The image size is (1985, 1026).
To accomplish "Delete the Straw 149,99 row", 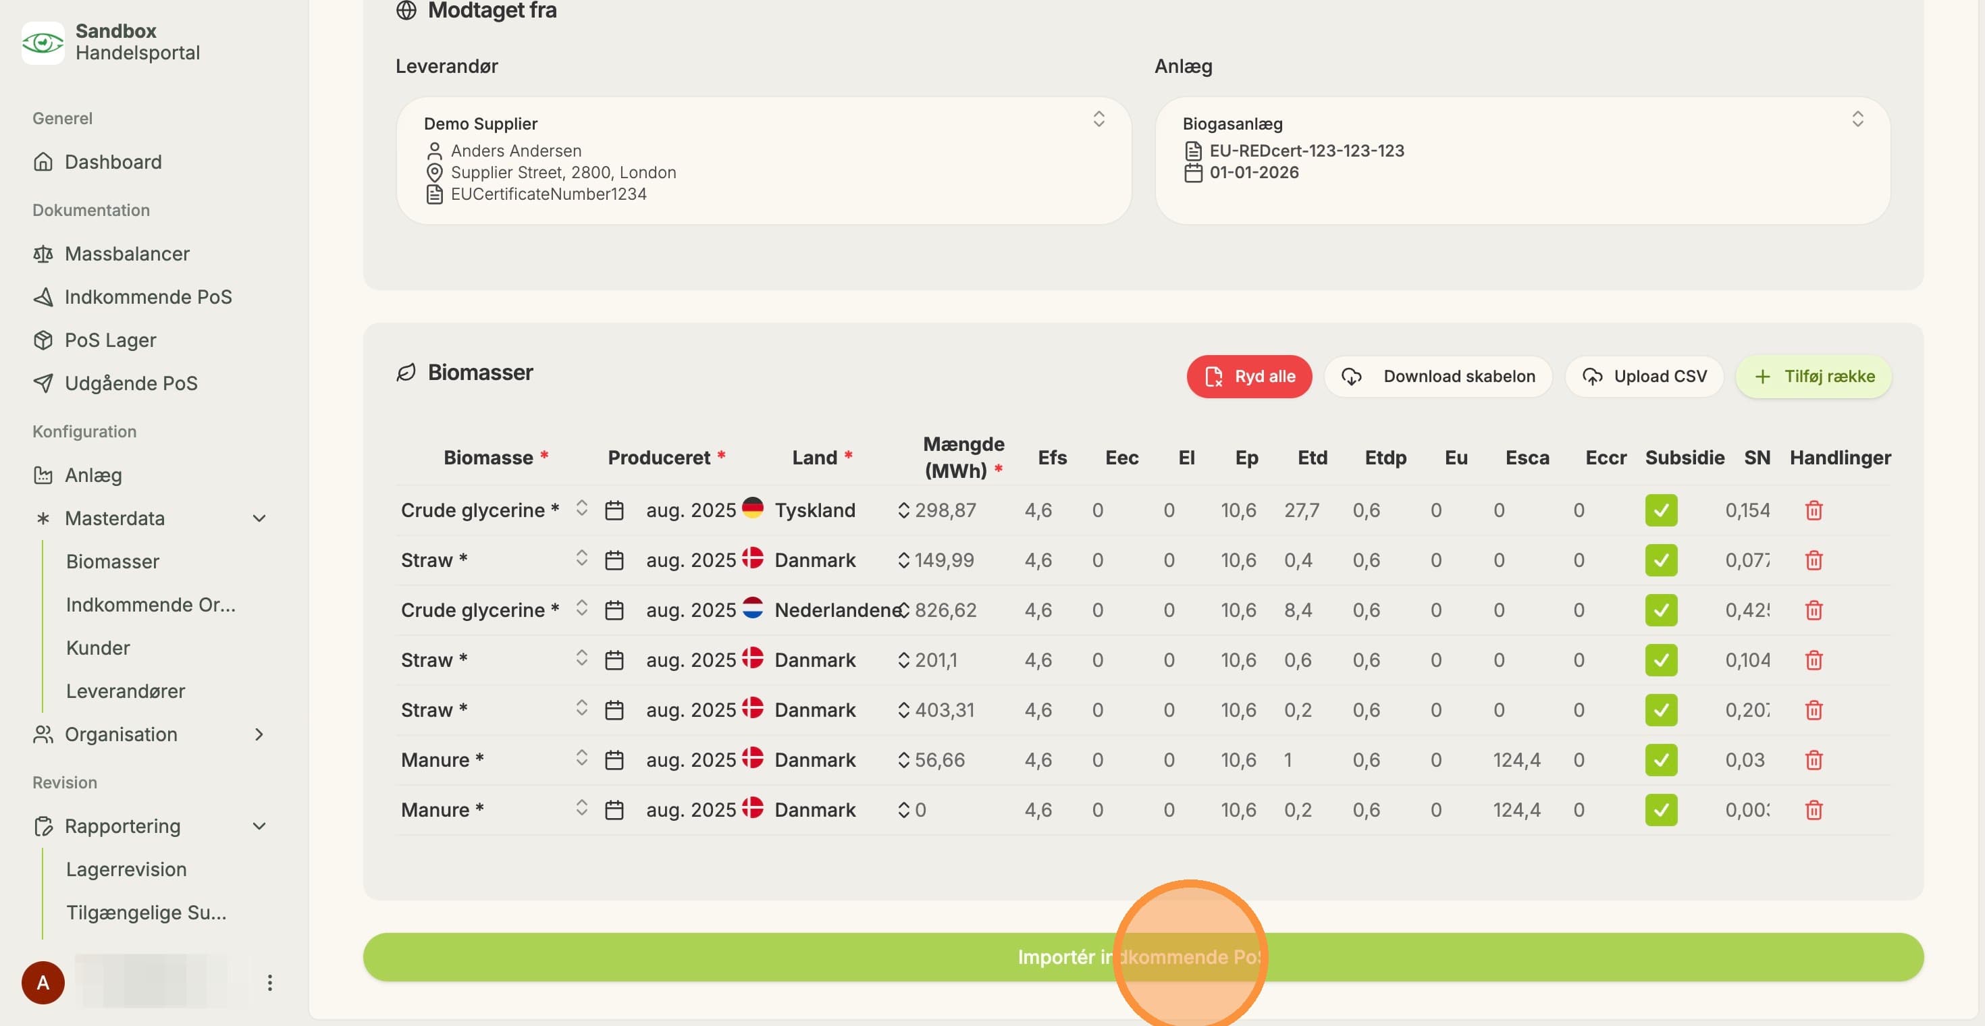I will pos(1814,560).
